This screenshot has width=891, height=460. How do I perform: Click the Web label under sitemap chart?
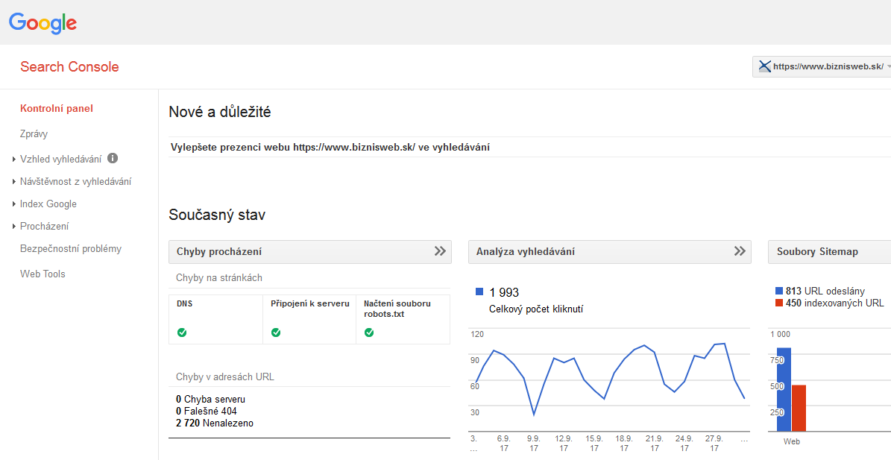coord(792,441)
